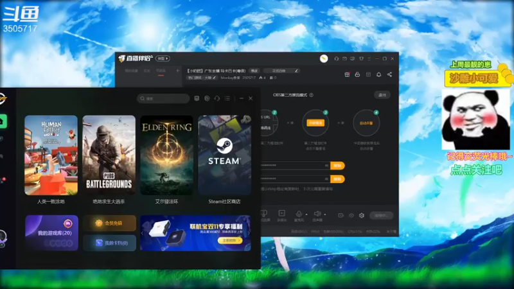Click the video record icon in bottom bar

(x=341, y=215)
